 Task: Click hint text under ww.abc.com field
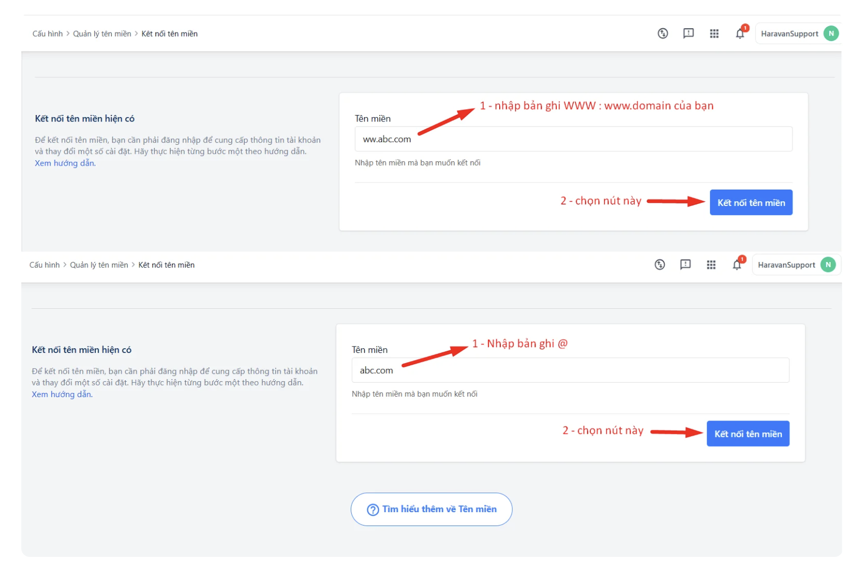(x=418, y=163)
